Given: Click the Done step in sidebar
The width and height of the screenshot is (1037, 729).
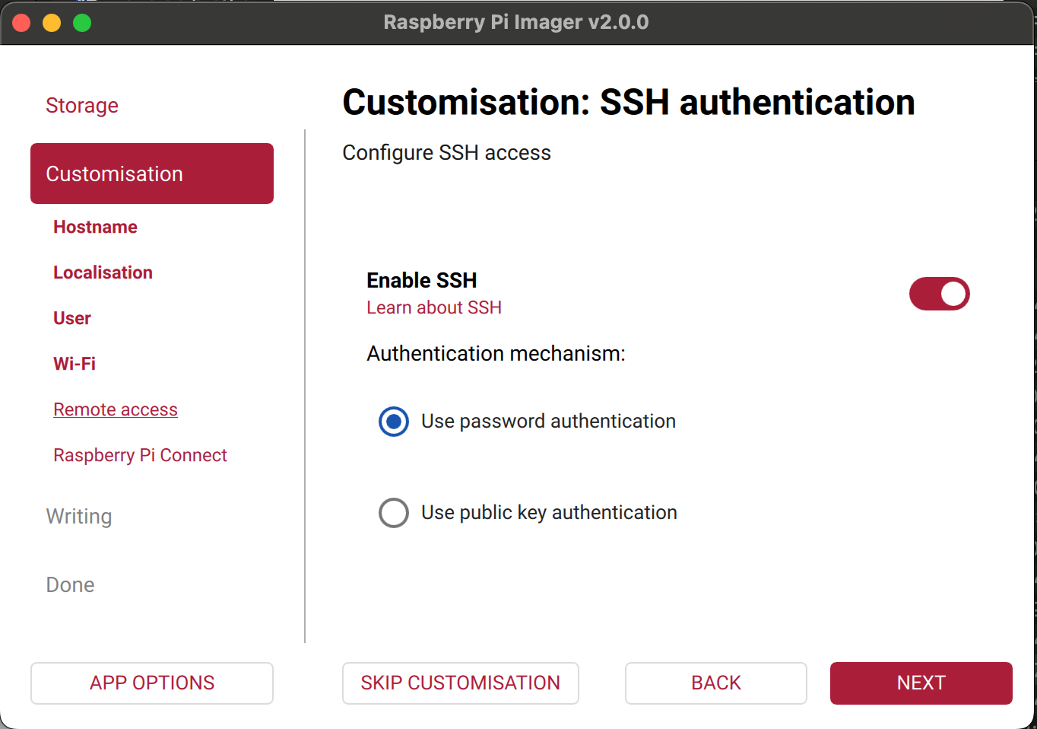Looking at the screenshot, I should [70, 584].
